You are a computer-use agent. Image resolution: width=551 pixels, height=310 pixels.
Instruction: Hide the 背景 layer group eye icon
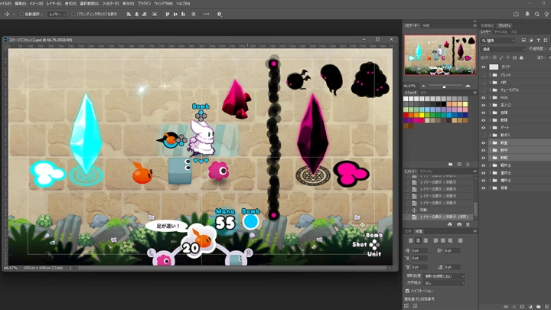(484, 188)
